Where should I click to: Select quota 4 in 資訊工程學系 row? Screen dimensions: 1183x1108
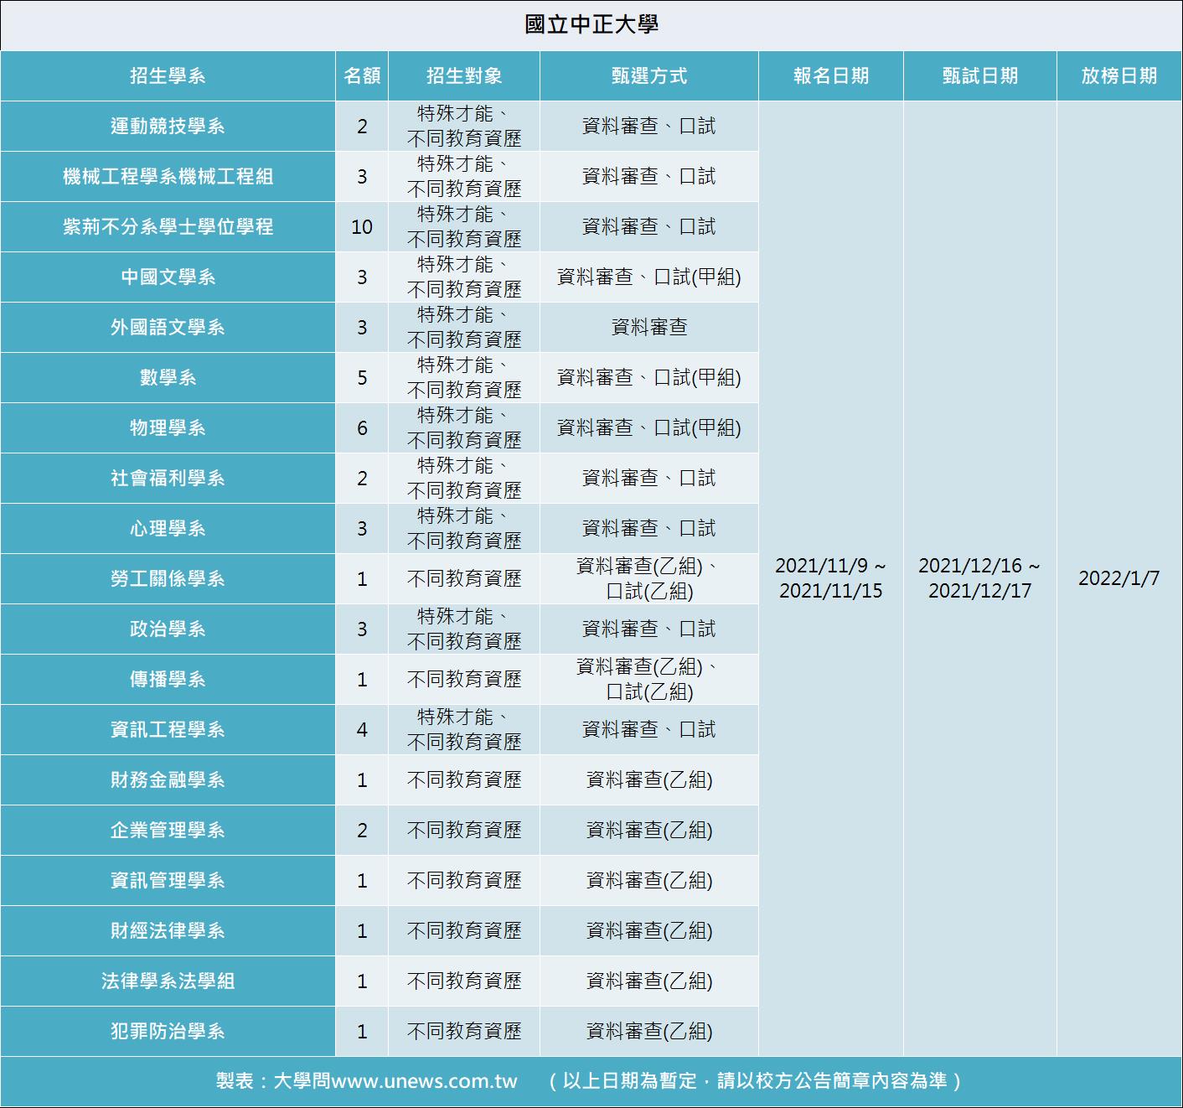tap(362, 730)
